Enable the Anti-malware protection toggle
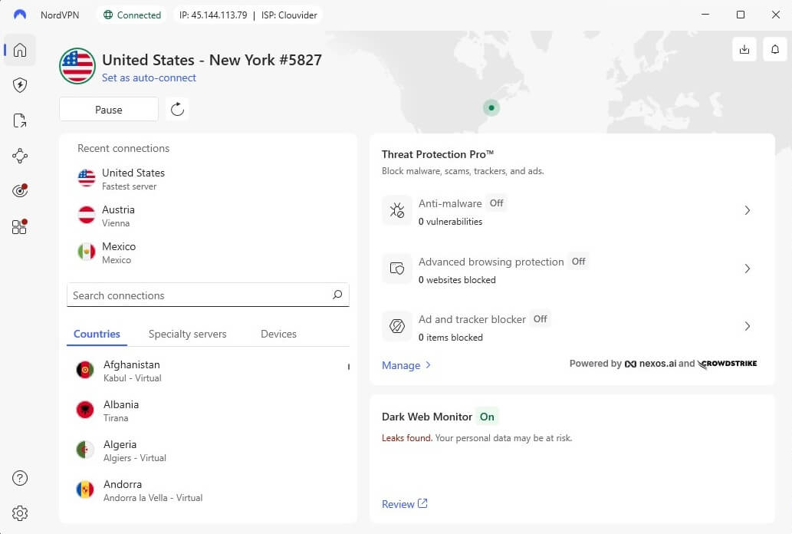This screenshot has width=792, height=534. click(x=496, y=203)
